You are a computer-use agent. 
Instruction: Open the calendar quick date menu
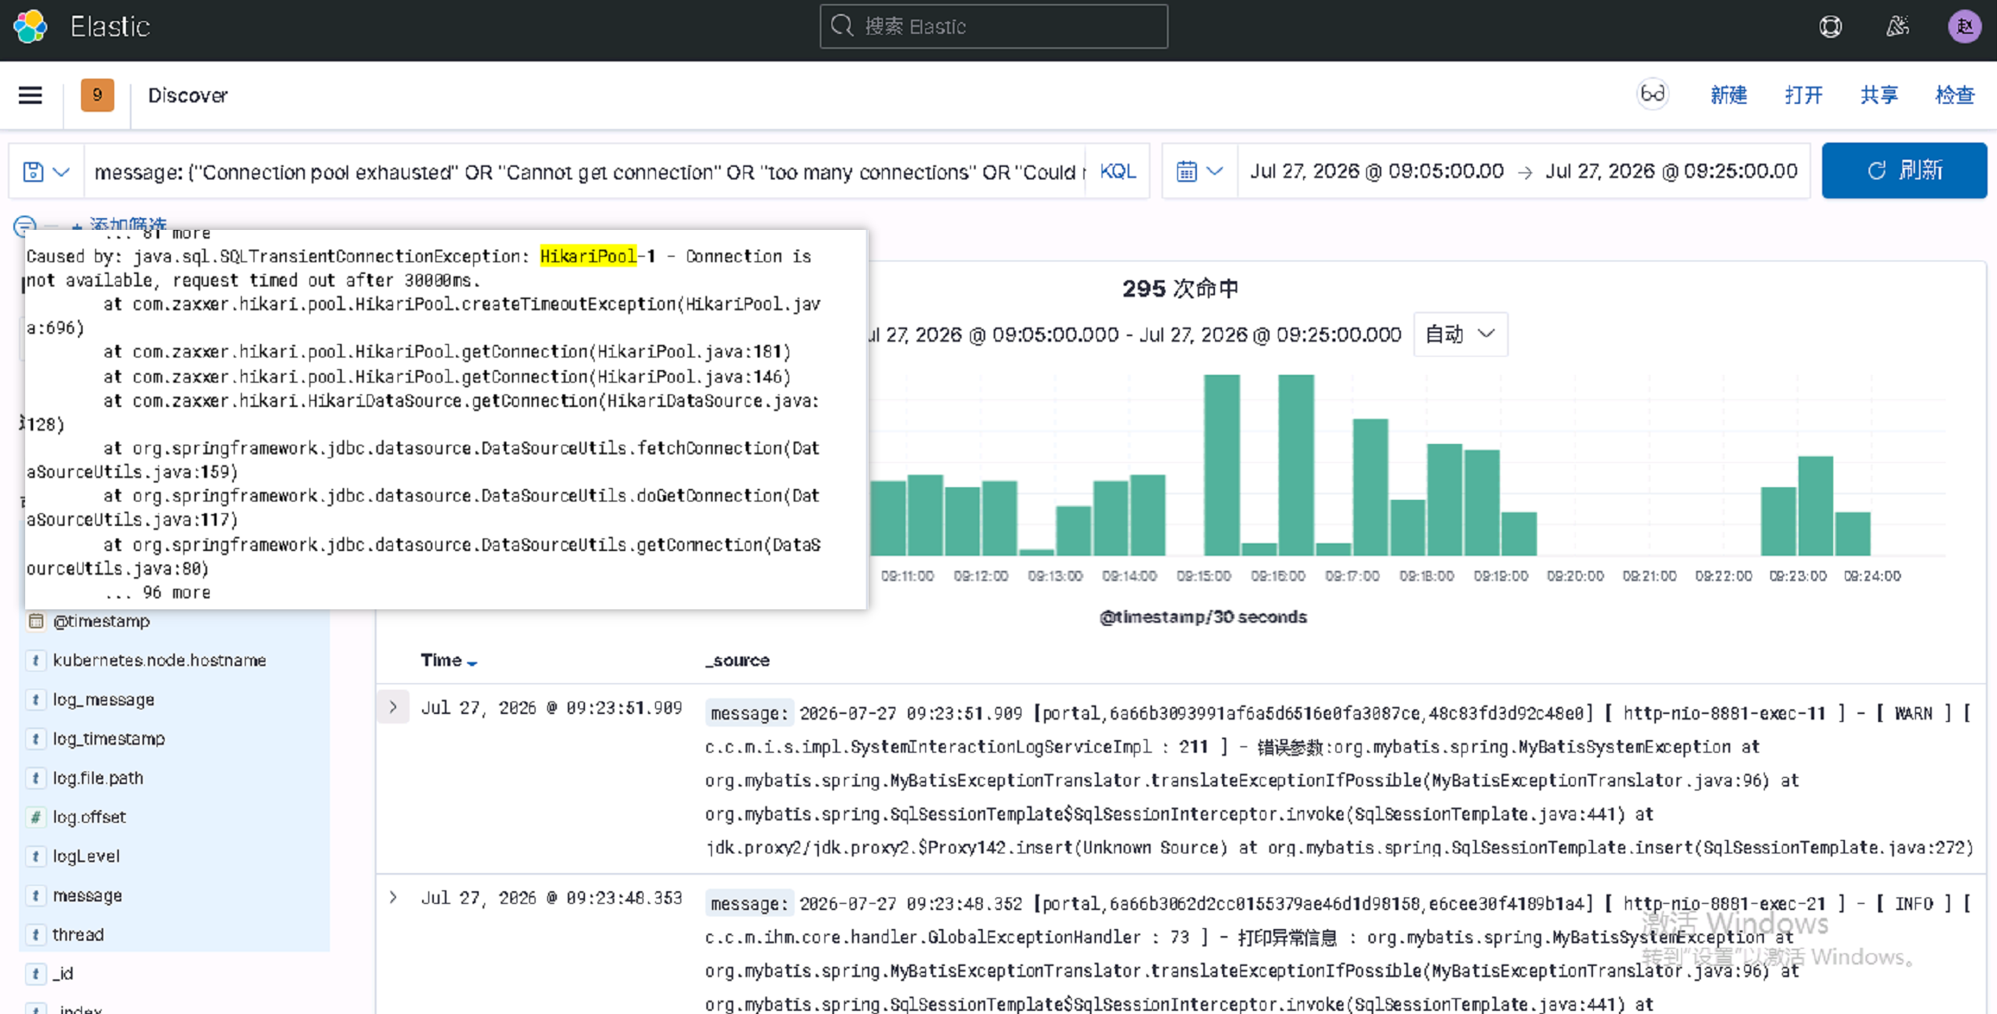pos(1199,171)
